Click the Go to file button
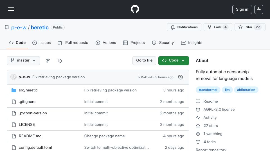This screenshot has height=151, width=270. pos(144,61)
